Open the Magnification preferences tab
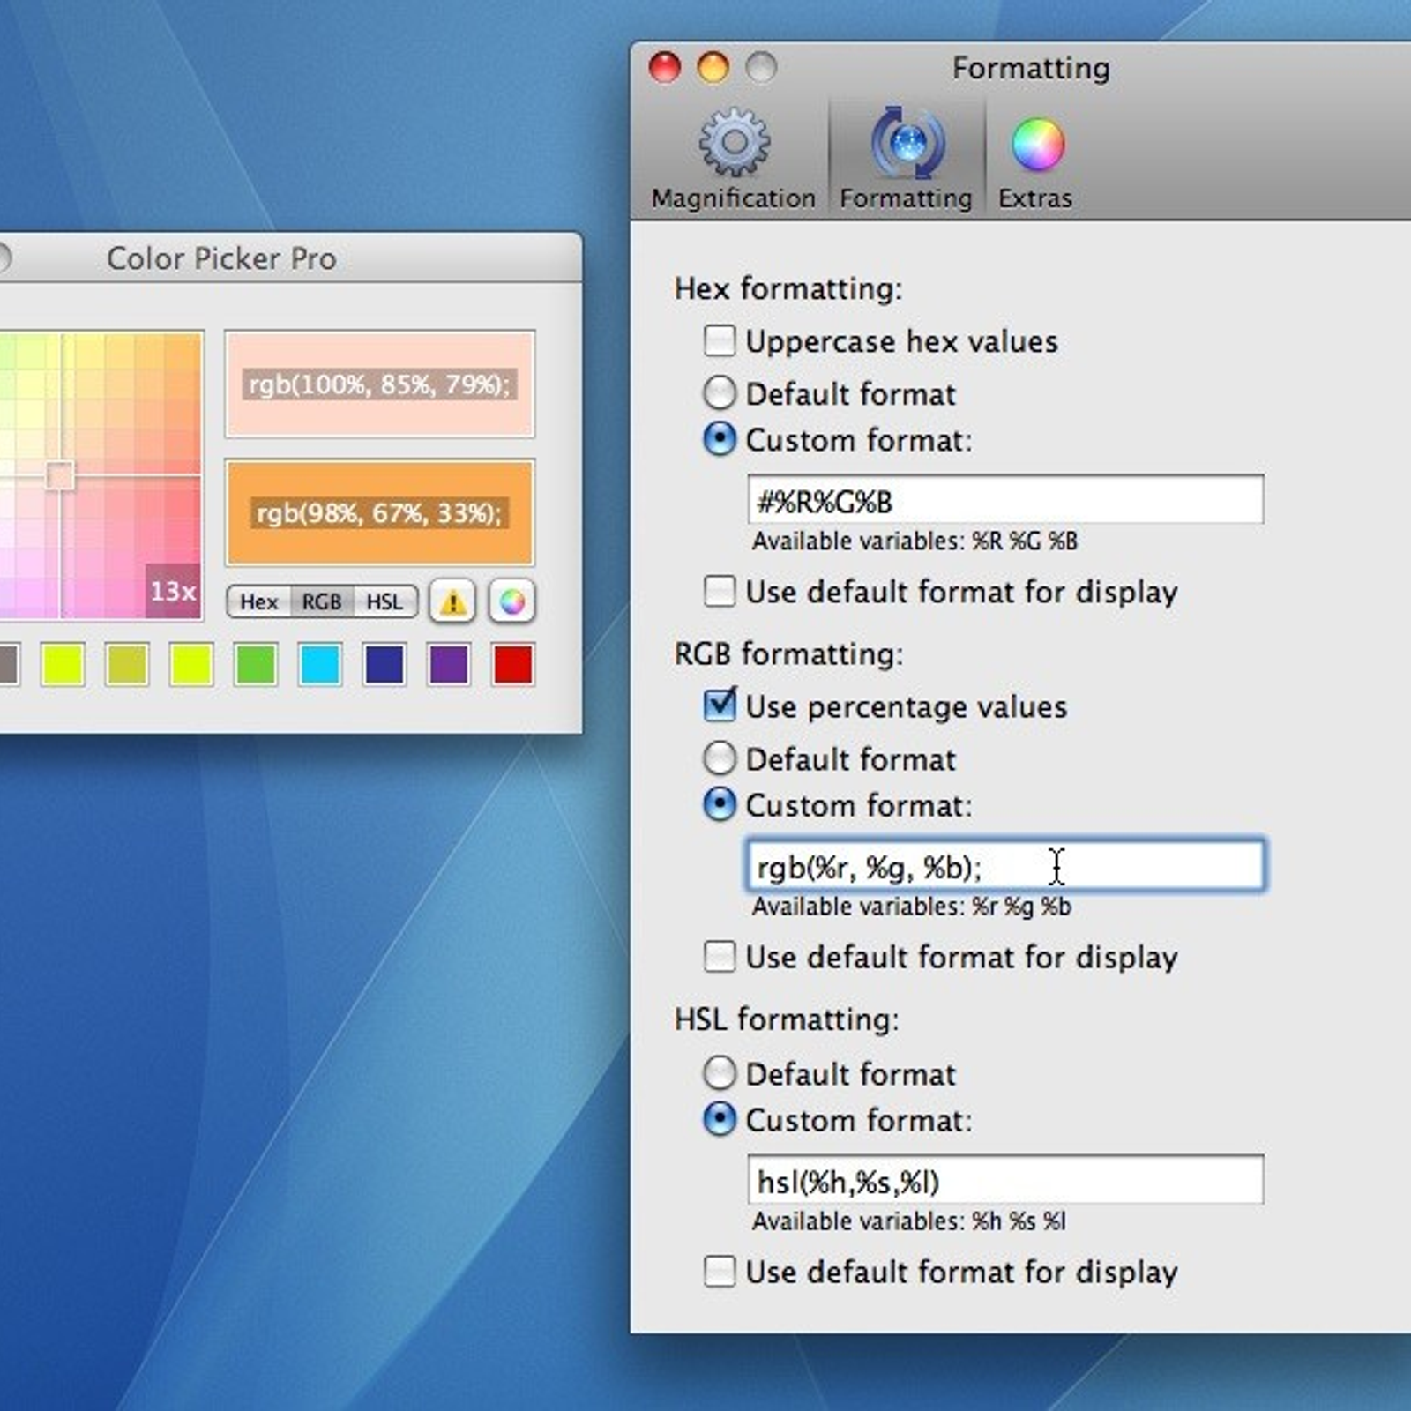This screenshot has width=1411, height=1411. click(734, 159)
